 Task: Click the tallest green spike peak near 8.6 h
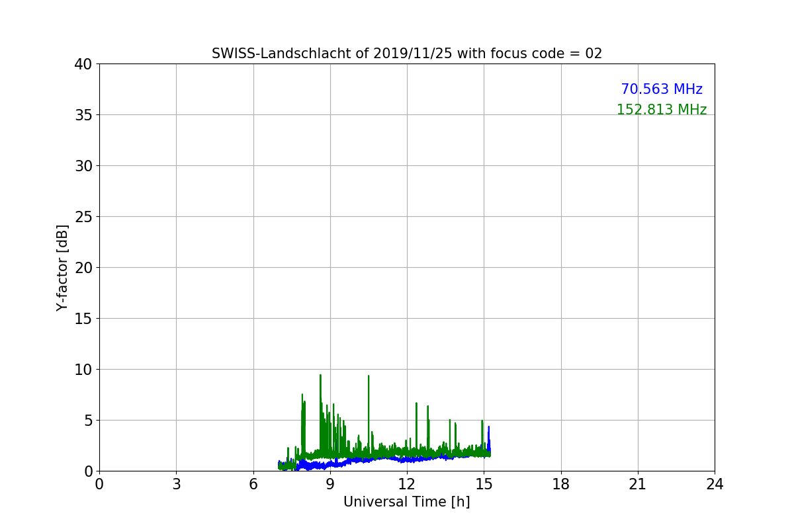point(320,376)
